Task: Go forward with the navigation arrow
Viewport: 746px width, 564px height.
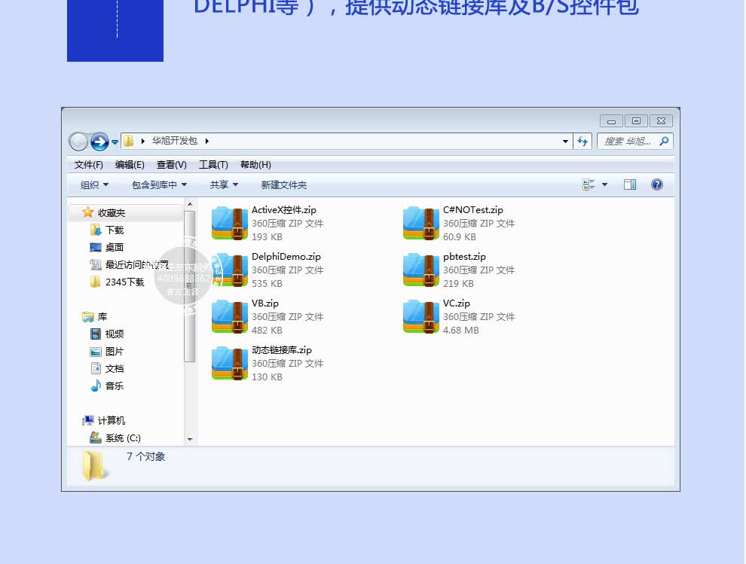Action: [x=99, y=141]
